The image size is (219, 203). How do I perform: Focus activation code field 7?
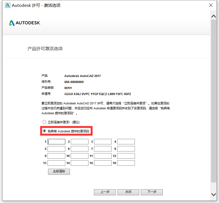103,149
